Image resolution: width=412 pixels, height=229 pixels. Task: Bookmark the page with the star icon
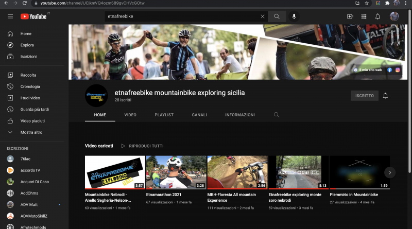tap(367, 3)
